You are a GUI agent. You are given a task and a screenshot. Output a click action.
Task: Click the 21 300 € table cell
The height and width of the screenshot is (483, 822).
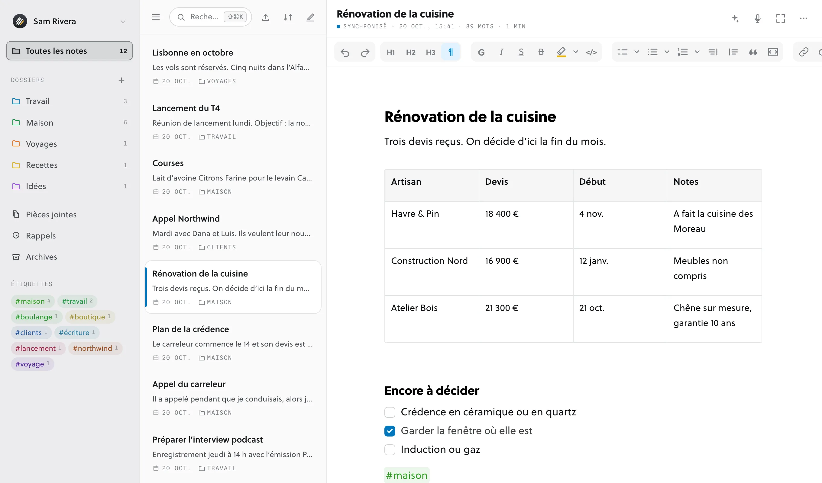[526, 319]
